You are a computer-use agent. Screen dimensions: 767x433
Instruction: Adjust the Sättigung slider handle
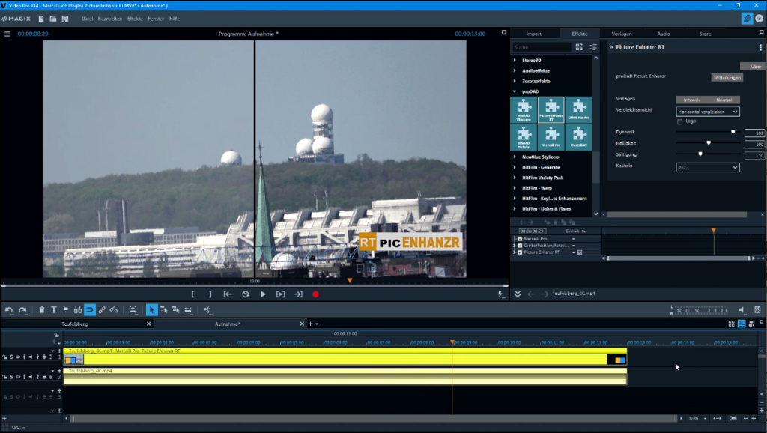pos(700,154)
